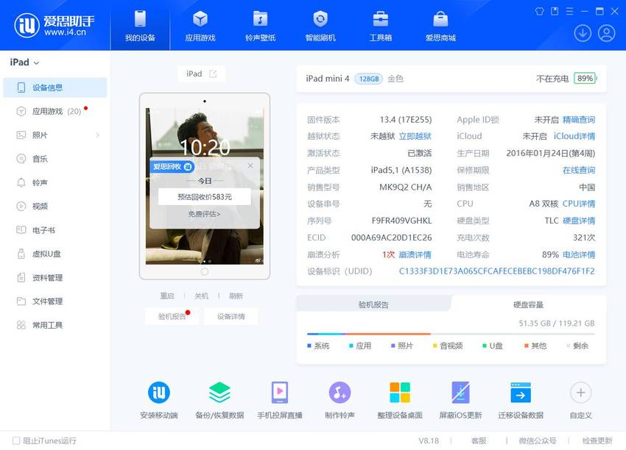Open 我的设备 tab in top navigation

tap(140, 26)
